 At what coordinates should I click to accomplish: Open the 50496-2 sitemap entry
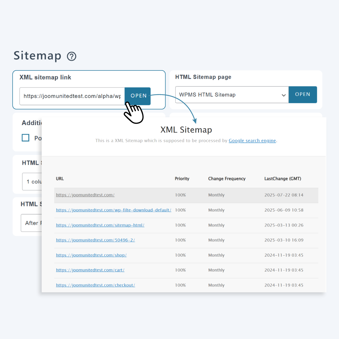coord(95,240)
